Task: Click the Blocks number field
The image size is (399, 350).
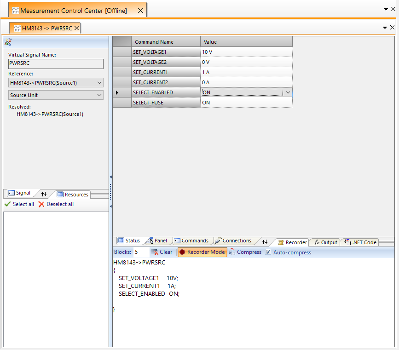Action: tap(141, 252)
